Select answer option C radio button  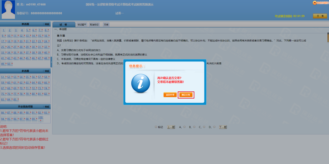(204, 127)
